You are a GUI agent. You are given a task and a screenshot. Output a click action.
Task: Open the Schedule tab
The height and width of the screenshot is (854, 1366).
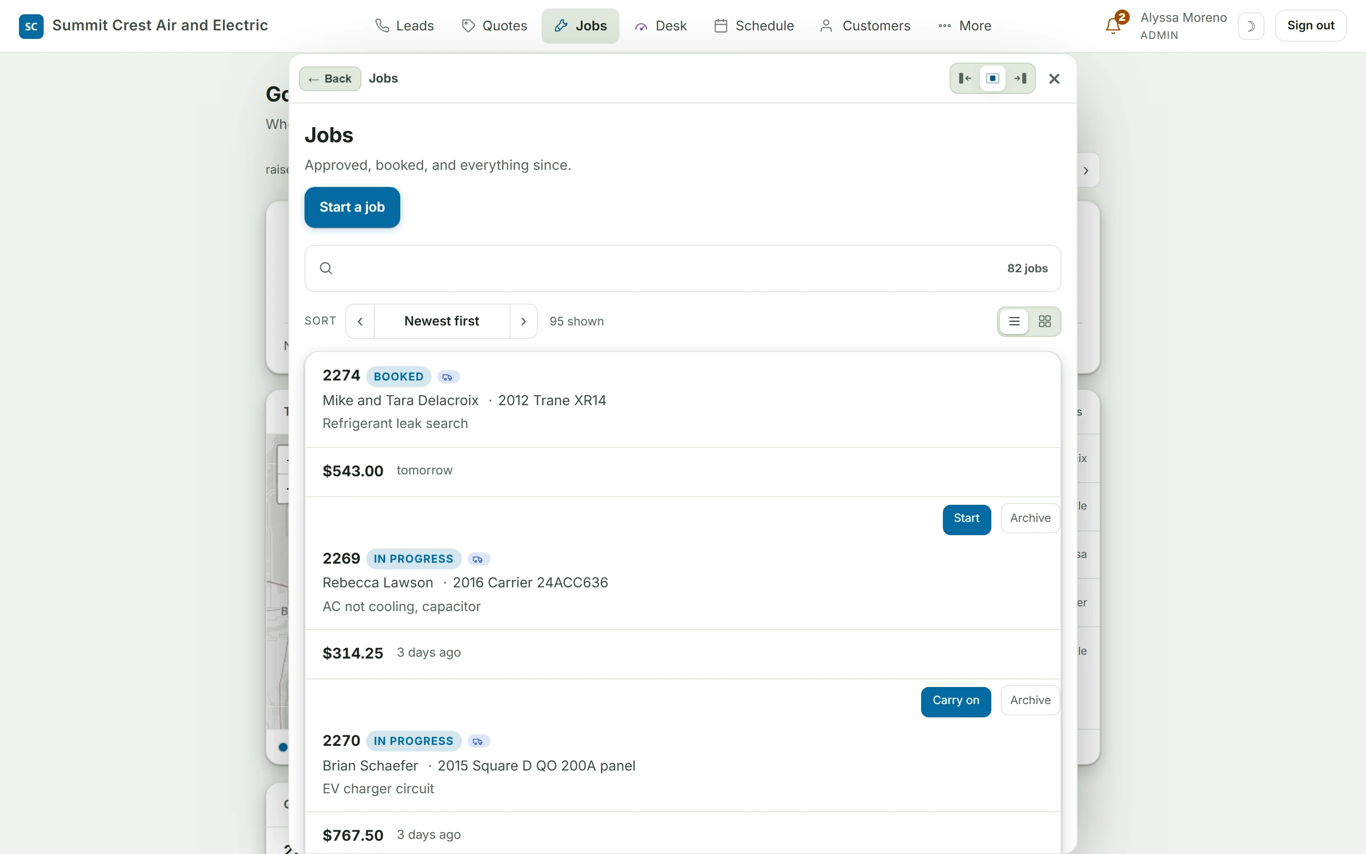click(754, 26)
